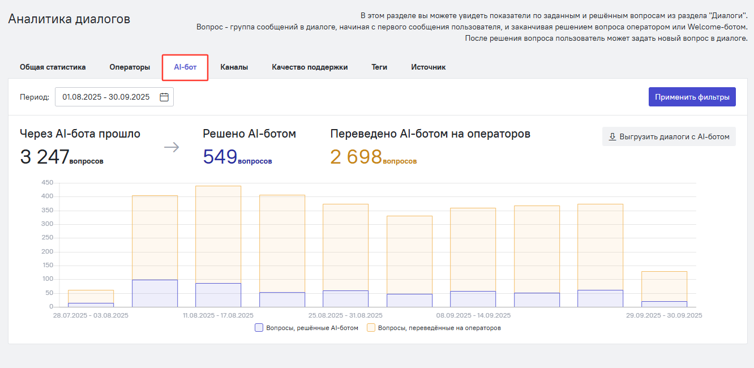Viewport: 754px width, 368px height.
Task: Switch to the "Теги" tab
Action: point(379,67)
